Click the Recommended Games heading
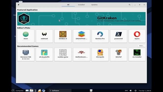 [28, 46]
